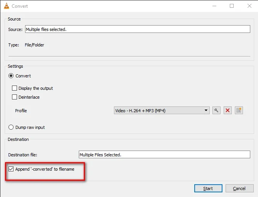Screen dimensions: 258x197
Task: Click the Destination file field
Action: click(165, 154)
